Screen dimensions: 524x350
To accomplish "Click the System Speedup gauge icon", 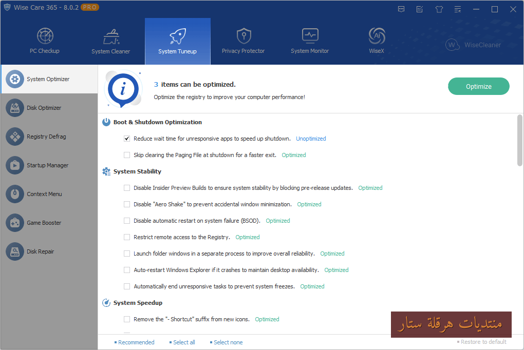I will (106, 303).
